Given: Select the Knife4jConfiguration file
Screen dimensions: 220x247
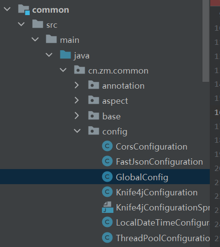Looking at the screenshot, I should click(x=157, y=192).
